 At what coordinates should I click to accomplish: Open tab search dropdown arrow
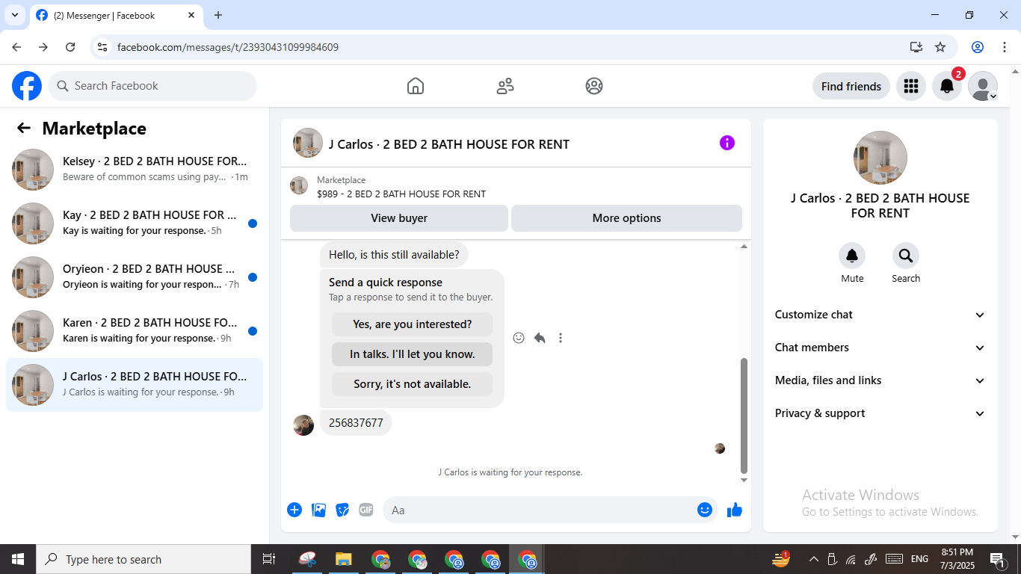pyautogui.click(x=15, y=15)
